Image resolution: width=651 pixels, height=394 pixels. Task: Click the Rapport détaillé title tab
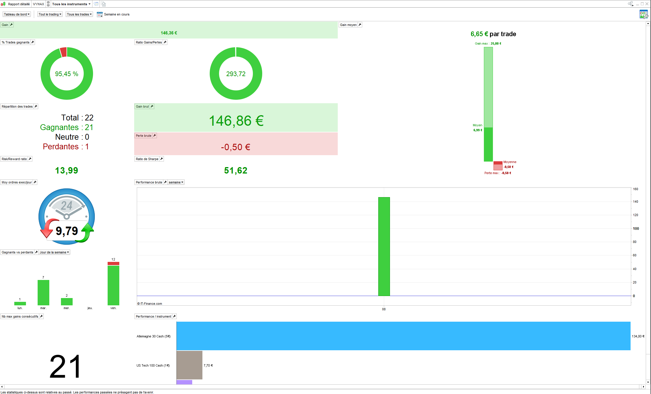(19, 4)
